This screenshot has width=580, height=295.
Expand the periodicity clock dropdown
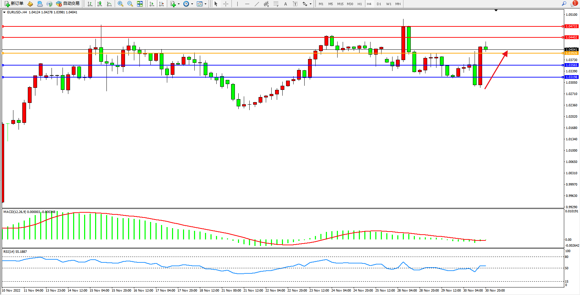click(x=192, y=4)
